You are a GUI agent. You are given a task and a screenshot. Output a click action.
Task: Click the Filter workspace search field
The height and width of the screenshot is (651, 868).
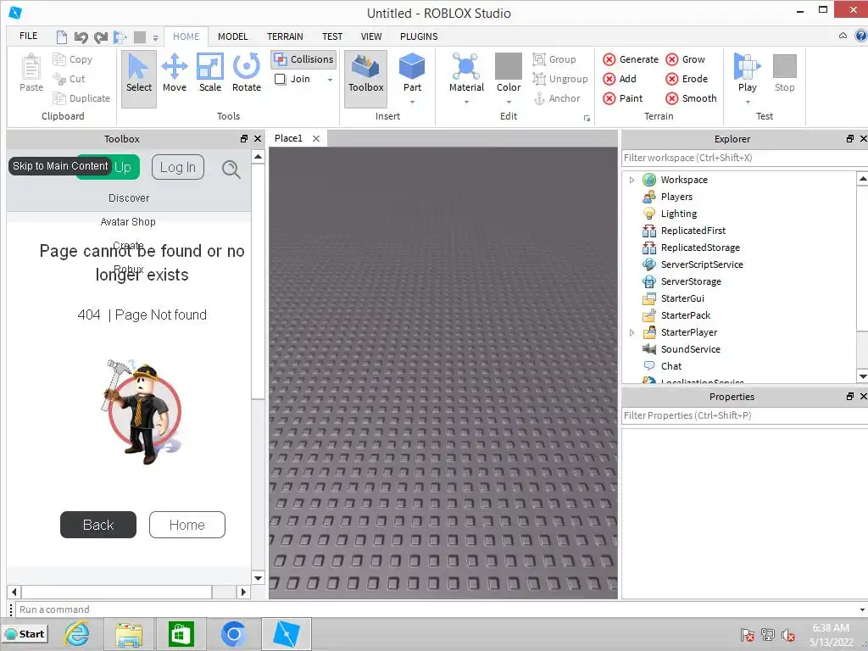744,158
